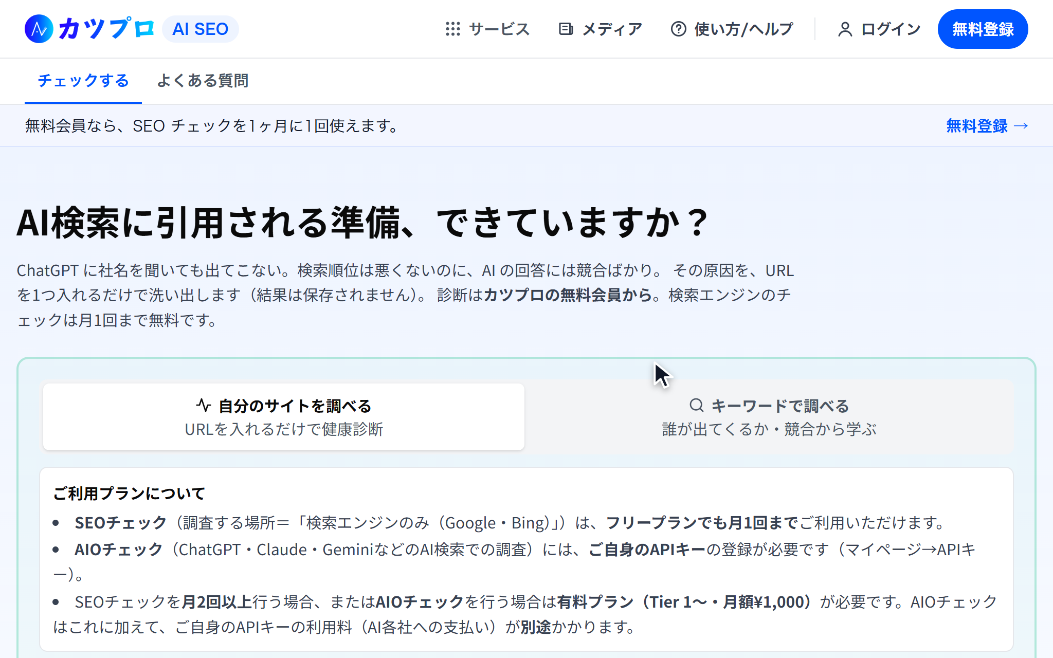Click the pulse icon in 自分のサイトを調べる
Screen dimensions: 1053x658
click(x=204, y=406)
